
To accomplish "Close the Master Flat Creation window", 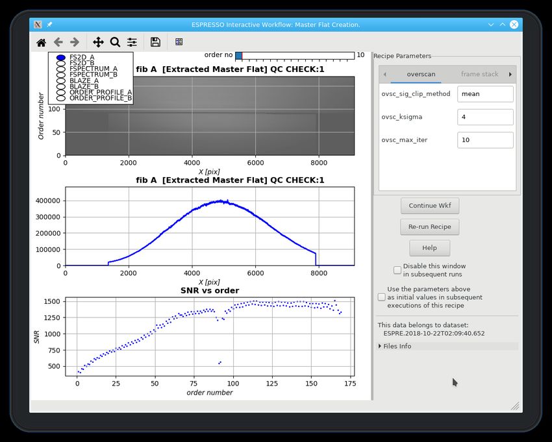I will 514,25.
